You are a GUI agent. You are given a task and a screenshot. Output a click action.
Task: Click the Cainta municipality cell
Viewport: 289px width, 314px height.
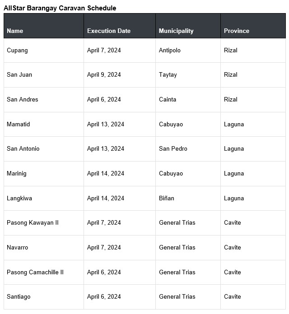pos(168,99)
